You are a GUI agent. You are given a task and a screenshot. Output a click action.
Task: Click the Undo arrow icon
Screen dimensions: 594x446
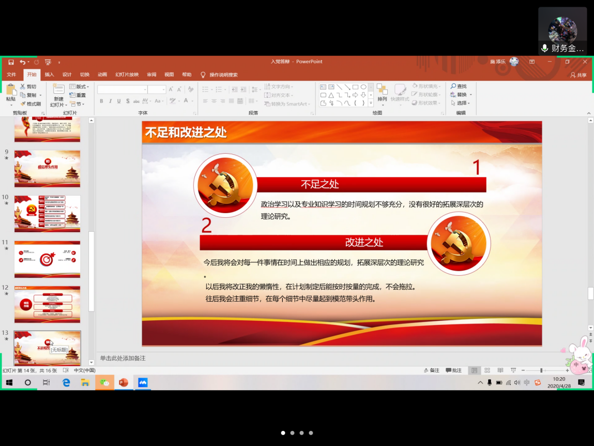[22, 62]
